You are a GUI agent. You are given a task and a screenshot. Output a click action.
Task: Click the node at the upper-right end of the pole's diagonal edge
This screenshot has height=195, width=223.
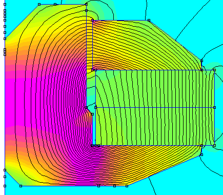point(201,61)
